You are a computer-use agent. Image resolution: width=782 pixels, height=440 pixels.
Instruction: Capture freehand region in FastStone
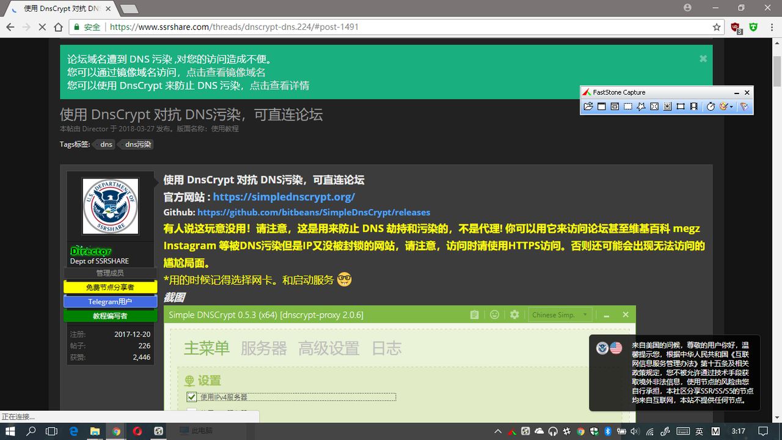[641, 106]
